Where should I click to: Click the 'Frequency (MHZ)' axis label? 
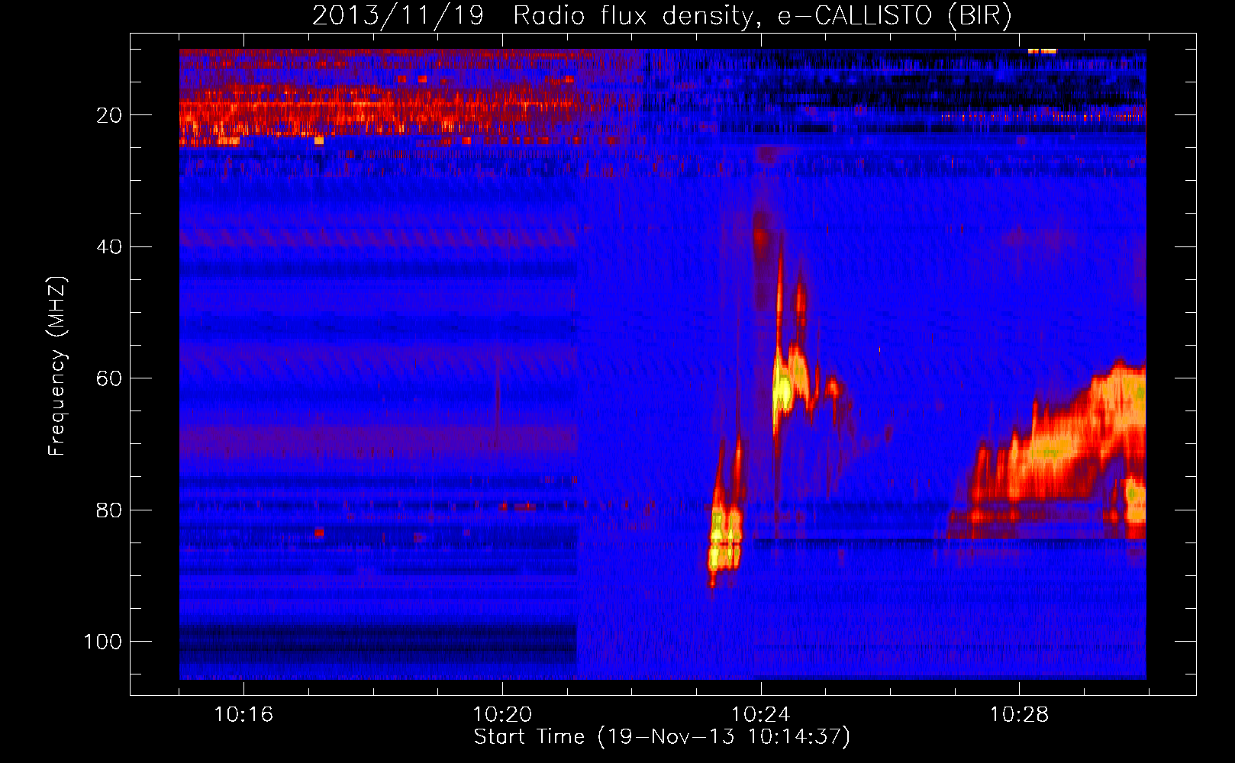pyautogui.click(x=57, y=366)
